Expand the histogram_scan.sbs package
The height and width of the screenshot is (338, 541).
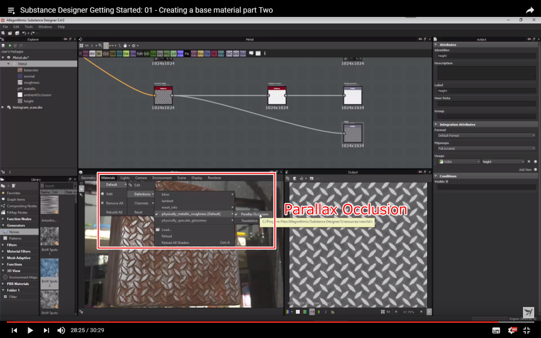tap(3, 107)
